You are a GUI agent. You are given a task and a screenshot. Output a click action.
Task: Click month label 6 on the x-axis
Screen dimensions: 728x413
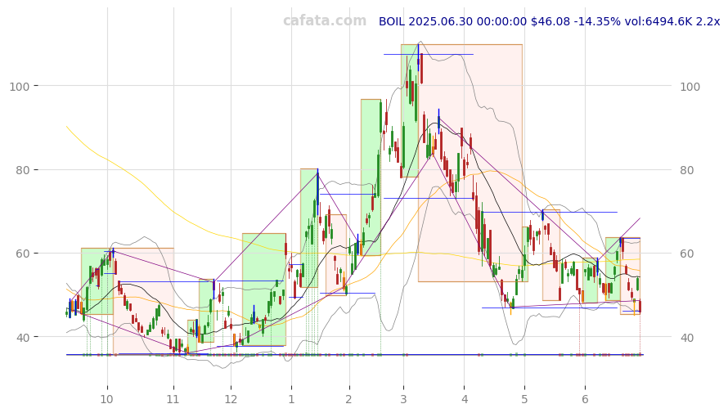click(585, 399)
